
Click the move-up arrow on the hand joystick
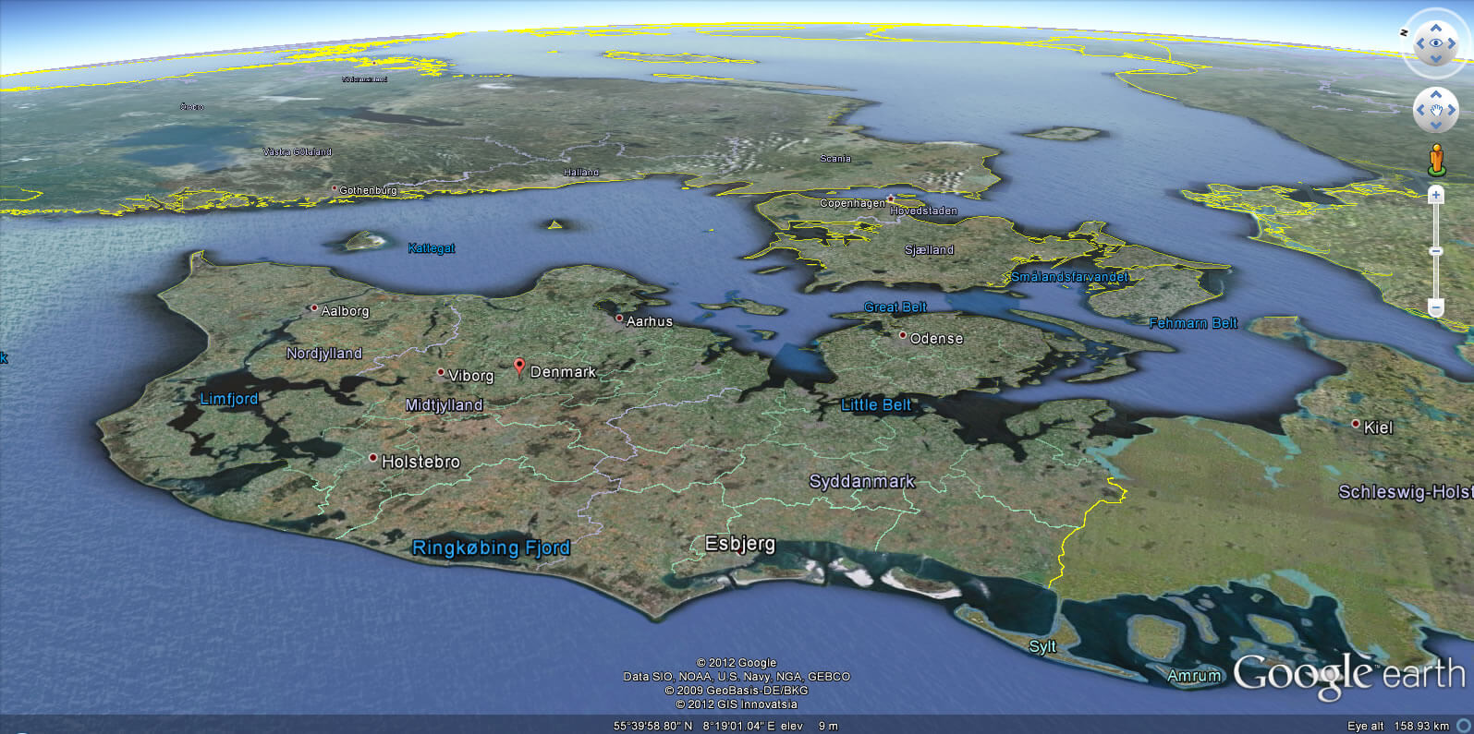pos(1435,95)
